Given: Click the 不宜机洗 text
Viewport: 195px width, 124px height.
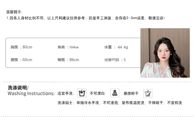Looking at the screenshot, I should pos(174,103).
